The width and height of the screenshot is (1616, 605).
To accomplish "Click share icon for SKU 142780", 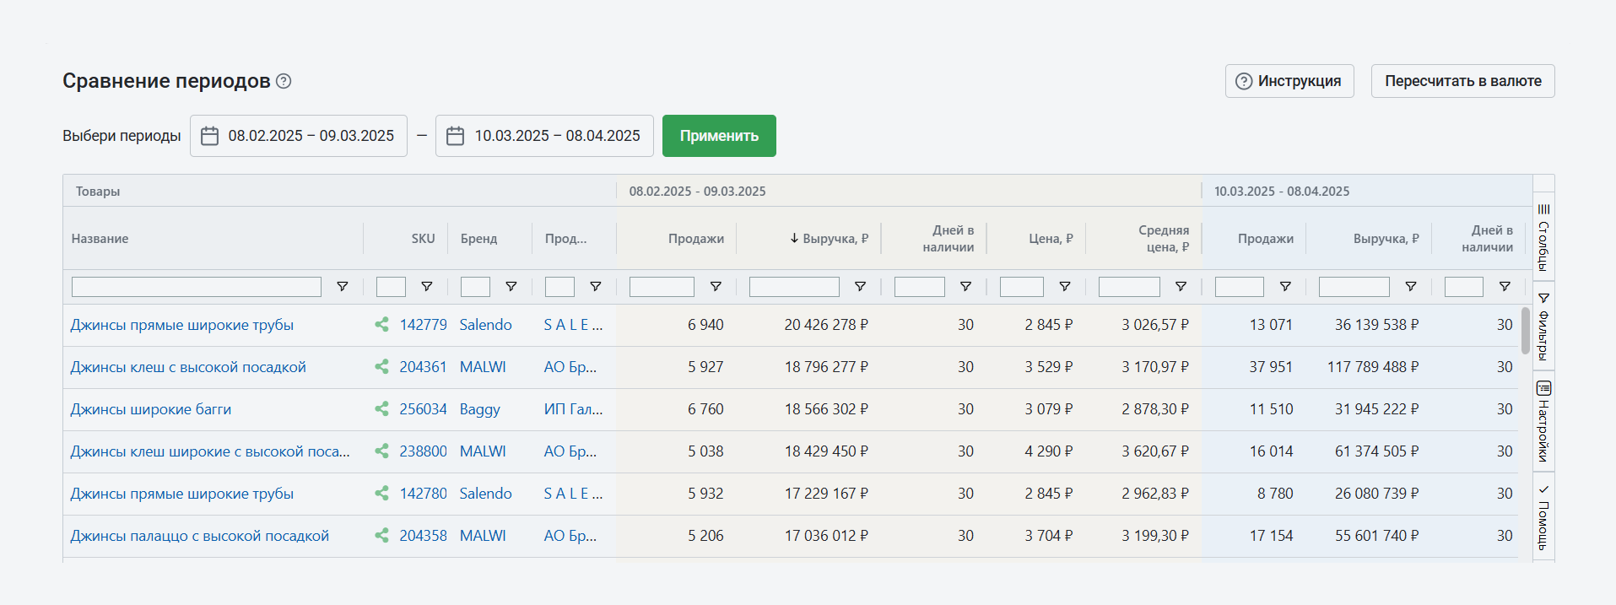I will click(382, 494).
